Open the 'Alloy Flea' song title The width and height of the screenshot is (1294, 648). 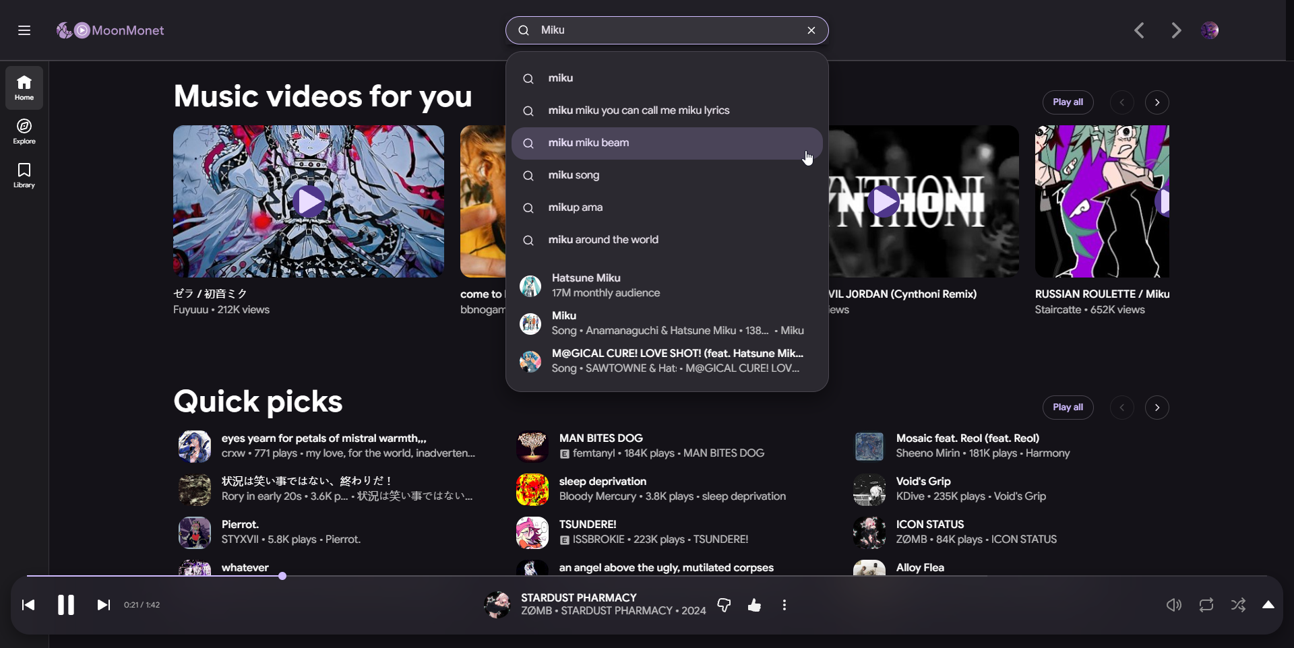(920, 568)
